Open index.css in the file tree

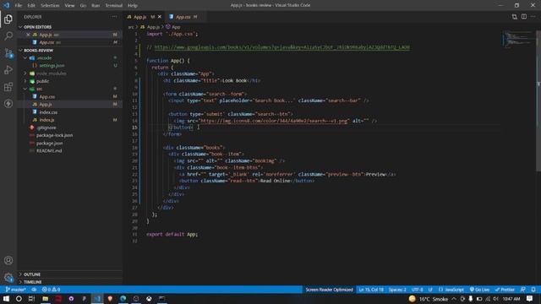(x=48, y=112)
